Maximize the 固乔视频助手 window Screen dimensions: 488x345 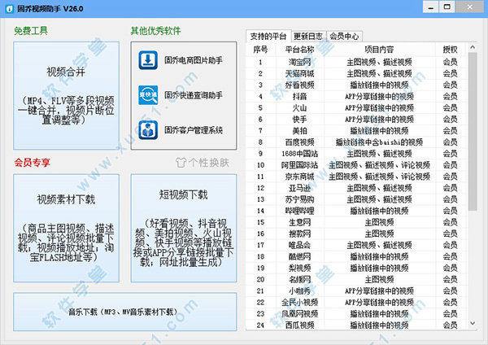(x=447, y=7)
